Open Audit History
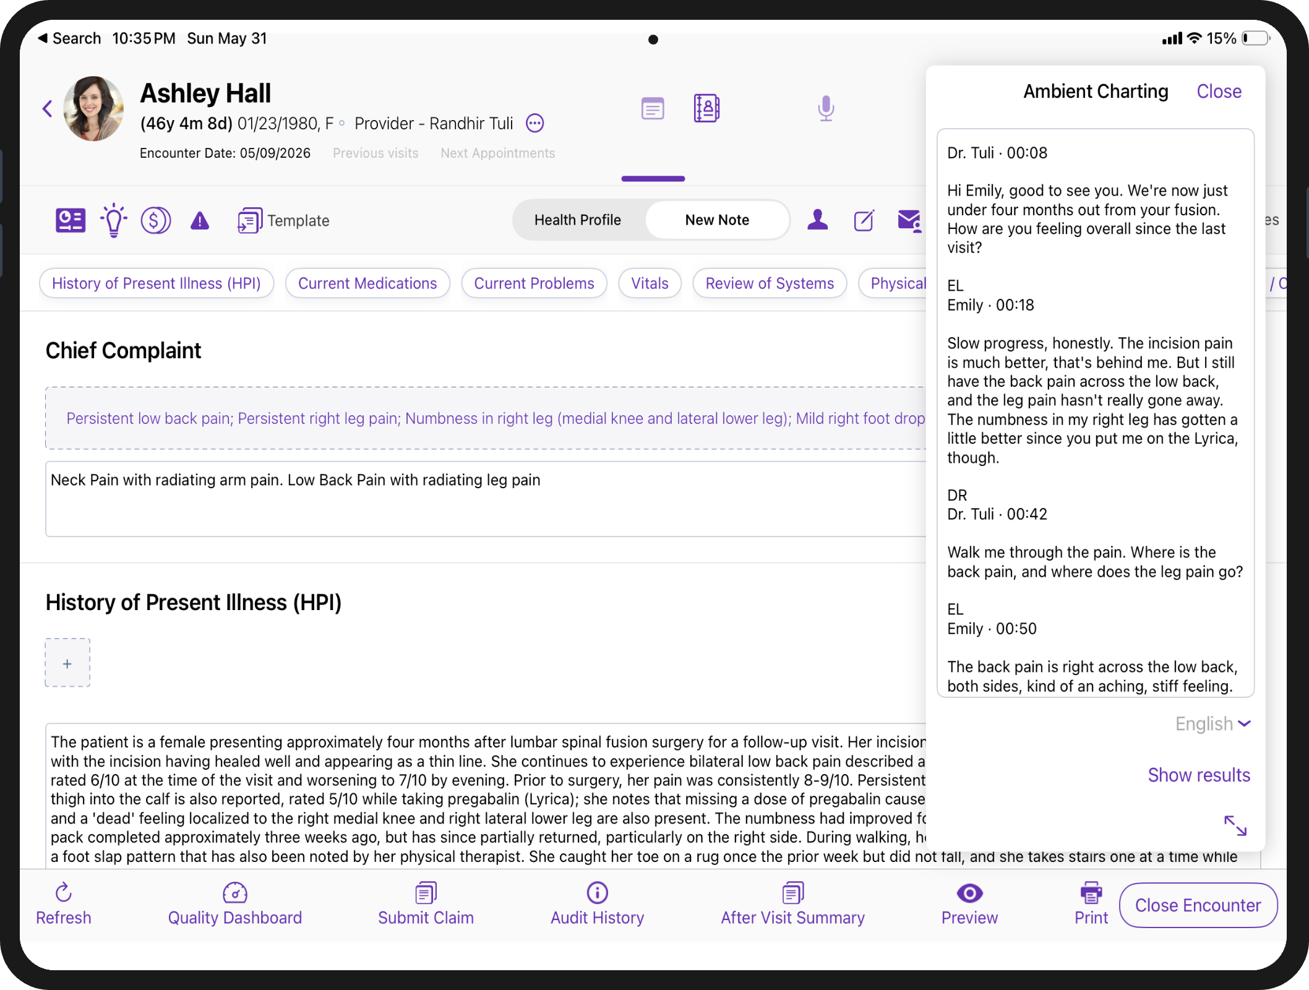This screenshot has height=990, width=1309. [x=597, y=905]
